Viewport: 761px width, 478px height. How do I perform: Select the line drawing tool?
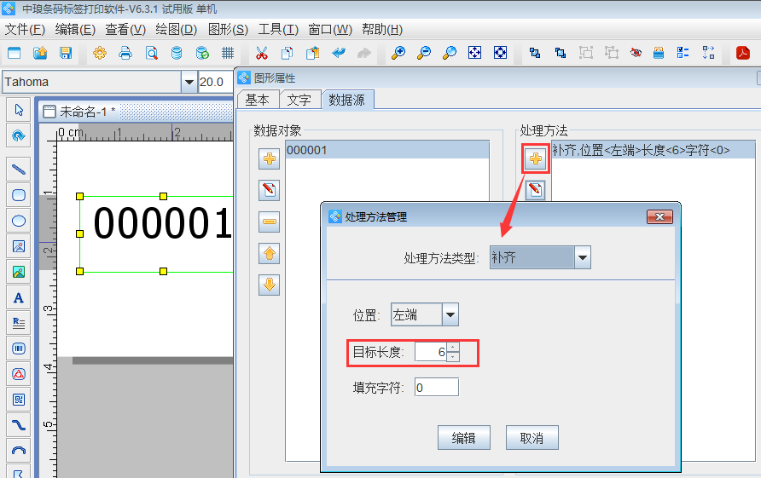[x=19, y=169]
